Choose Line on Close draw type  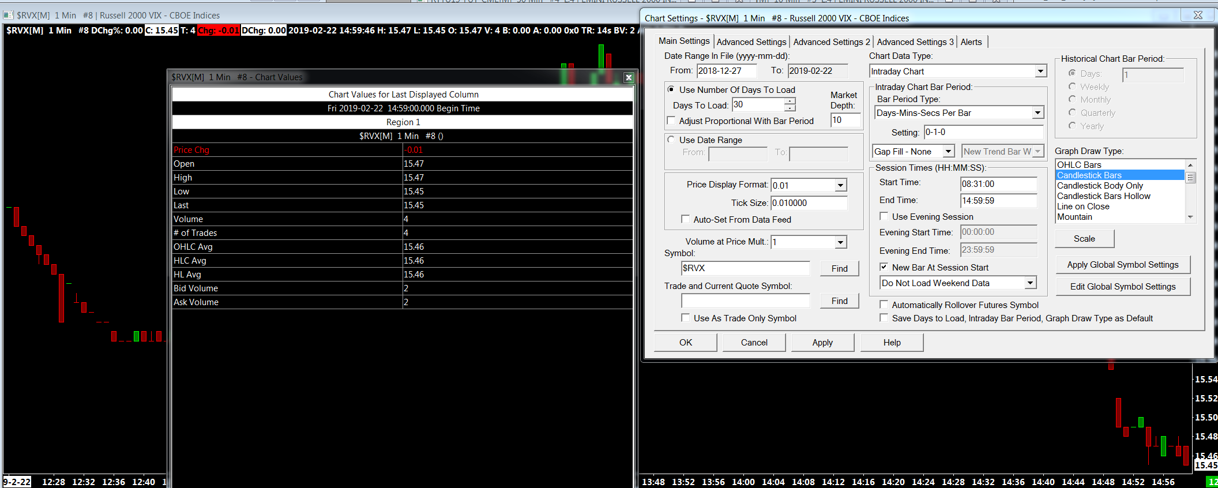pyautogui.click(x=1120, y=207)
